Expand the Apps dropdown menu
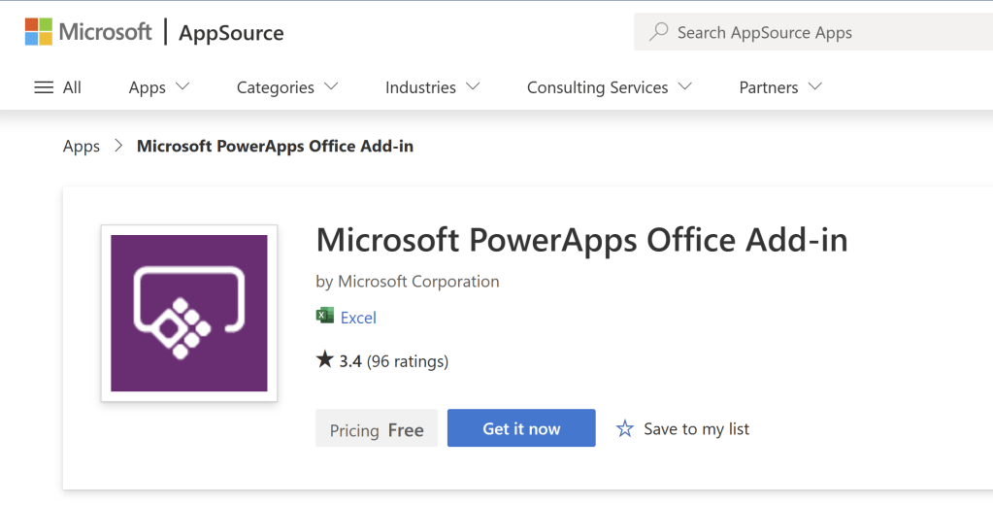Image resolution: width=993 pixels, height=506 pixels. pyautogui.click(x=159, y=87)
